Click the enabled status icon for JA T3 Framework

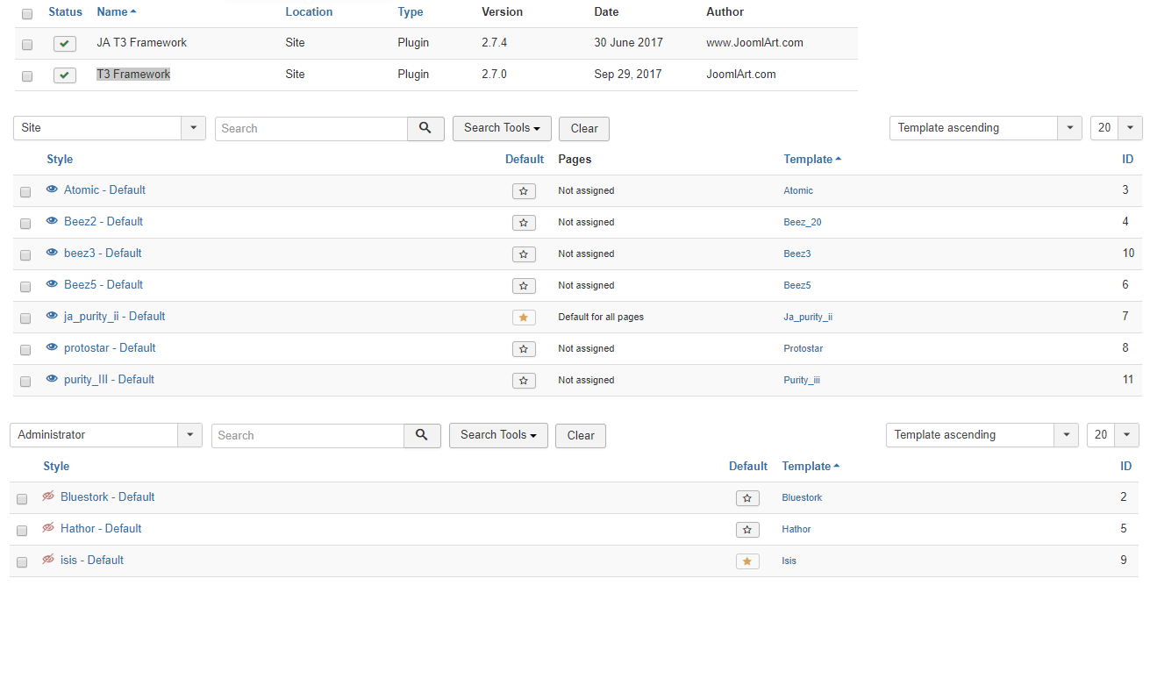click(x=64, y=43)
